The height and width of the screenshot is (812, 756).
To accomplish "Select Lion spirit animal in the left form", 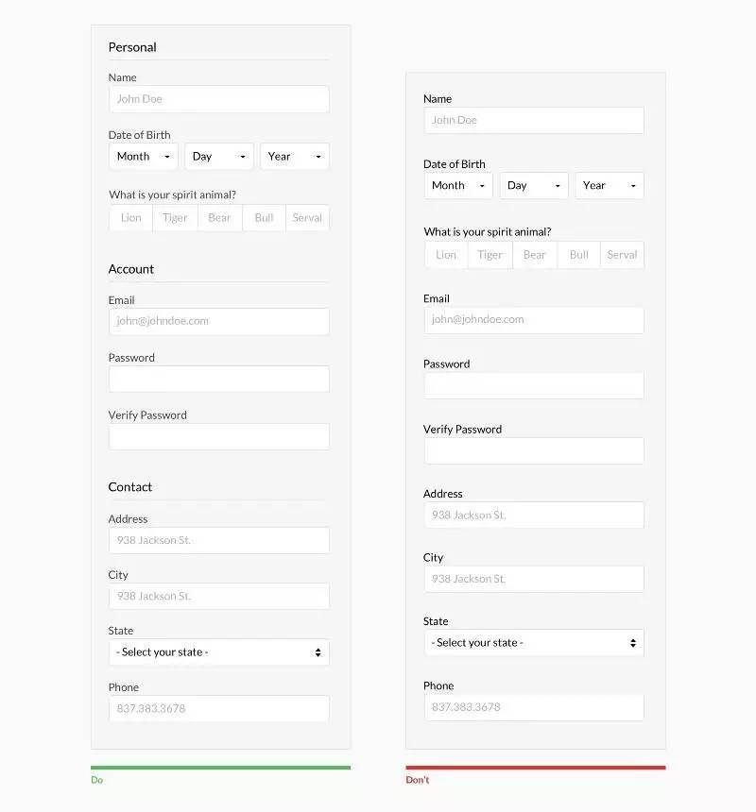I will [x=131, y=218].
